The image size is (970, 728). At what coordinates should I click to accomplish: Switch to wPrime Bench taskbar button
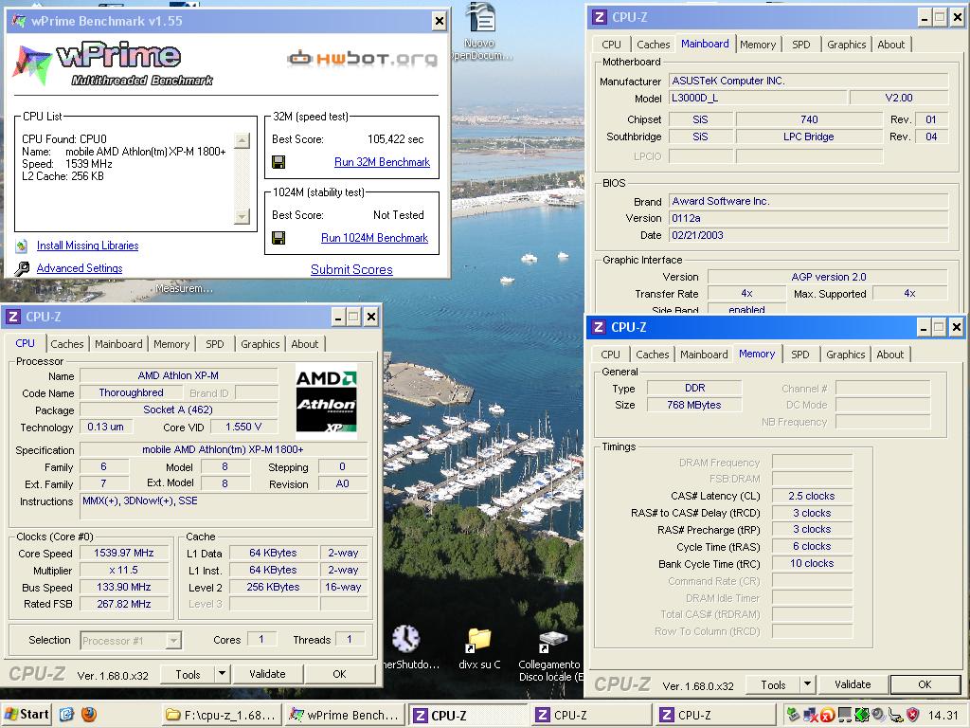346,715
